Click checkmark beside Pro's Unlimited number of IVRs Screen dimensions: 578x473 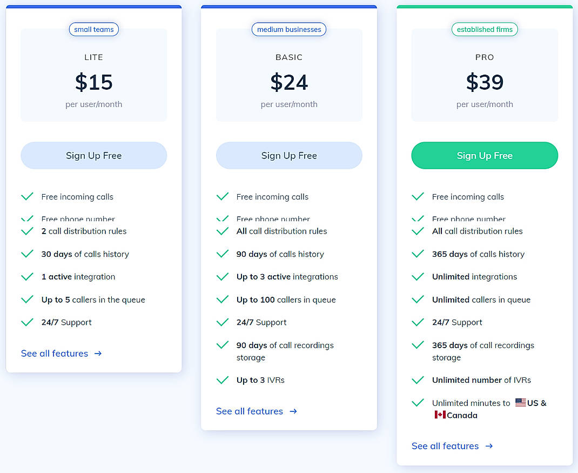click(418, 380)
